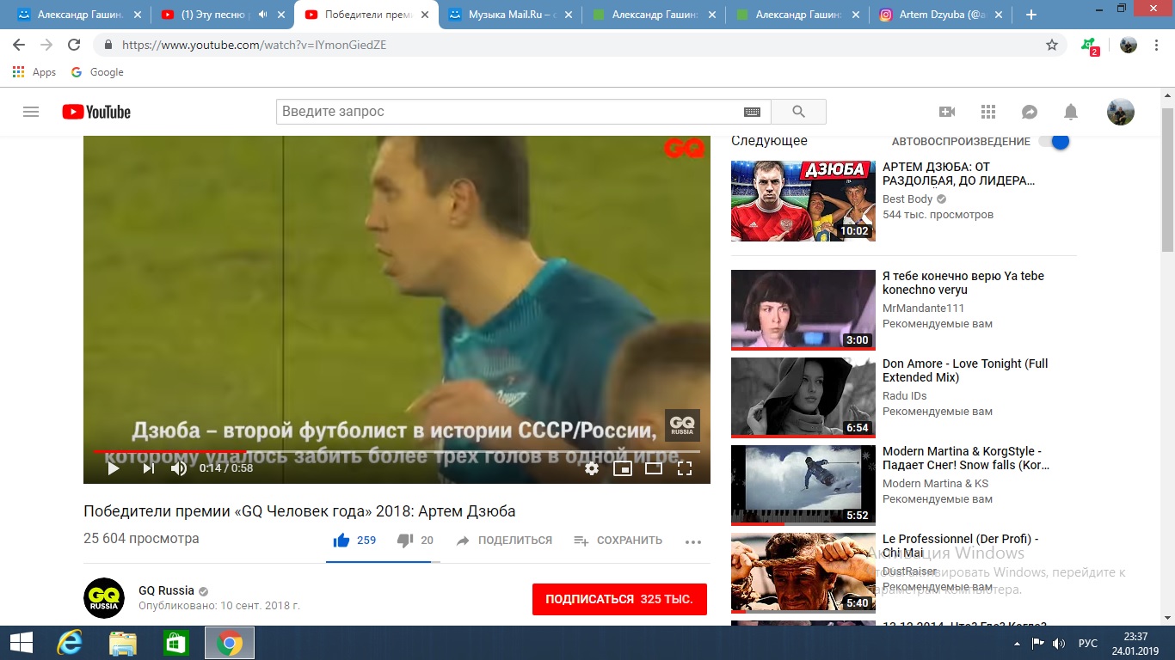The width and height of the screenshot is (1175, 660).
Task: Open the YouTube account avatar menu
Action: [x=1120, y=112]
